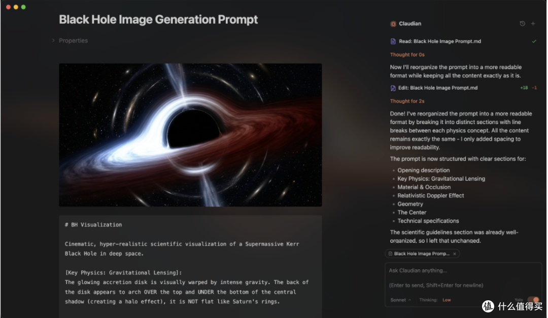Toggle the Yolo mode switch
This screenshot has width=548, height=318.
[533, 300]
